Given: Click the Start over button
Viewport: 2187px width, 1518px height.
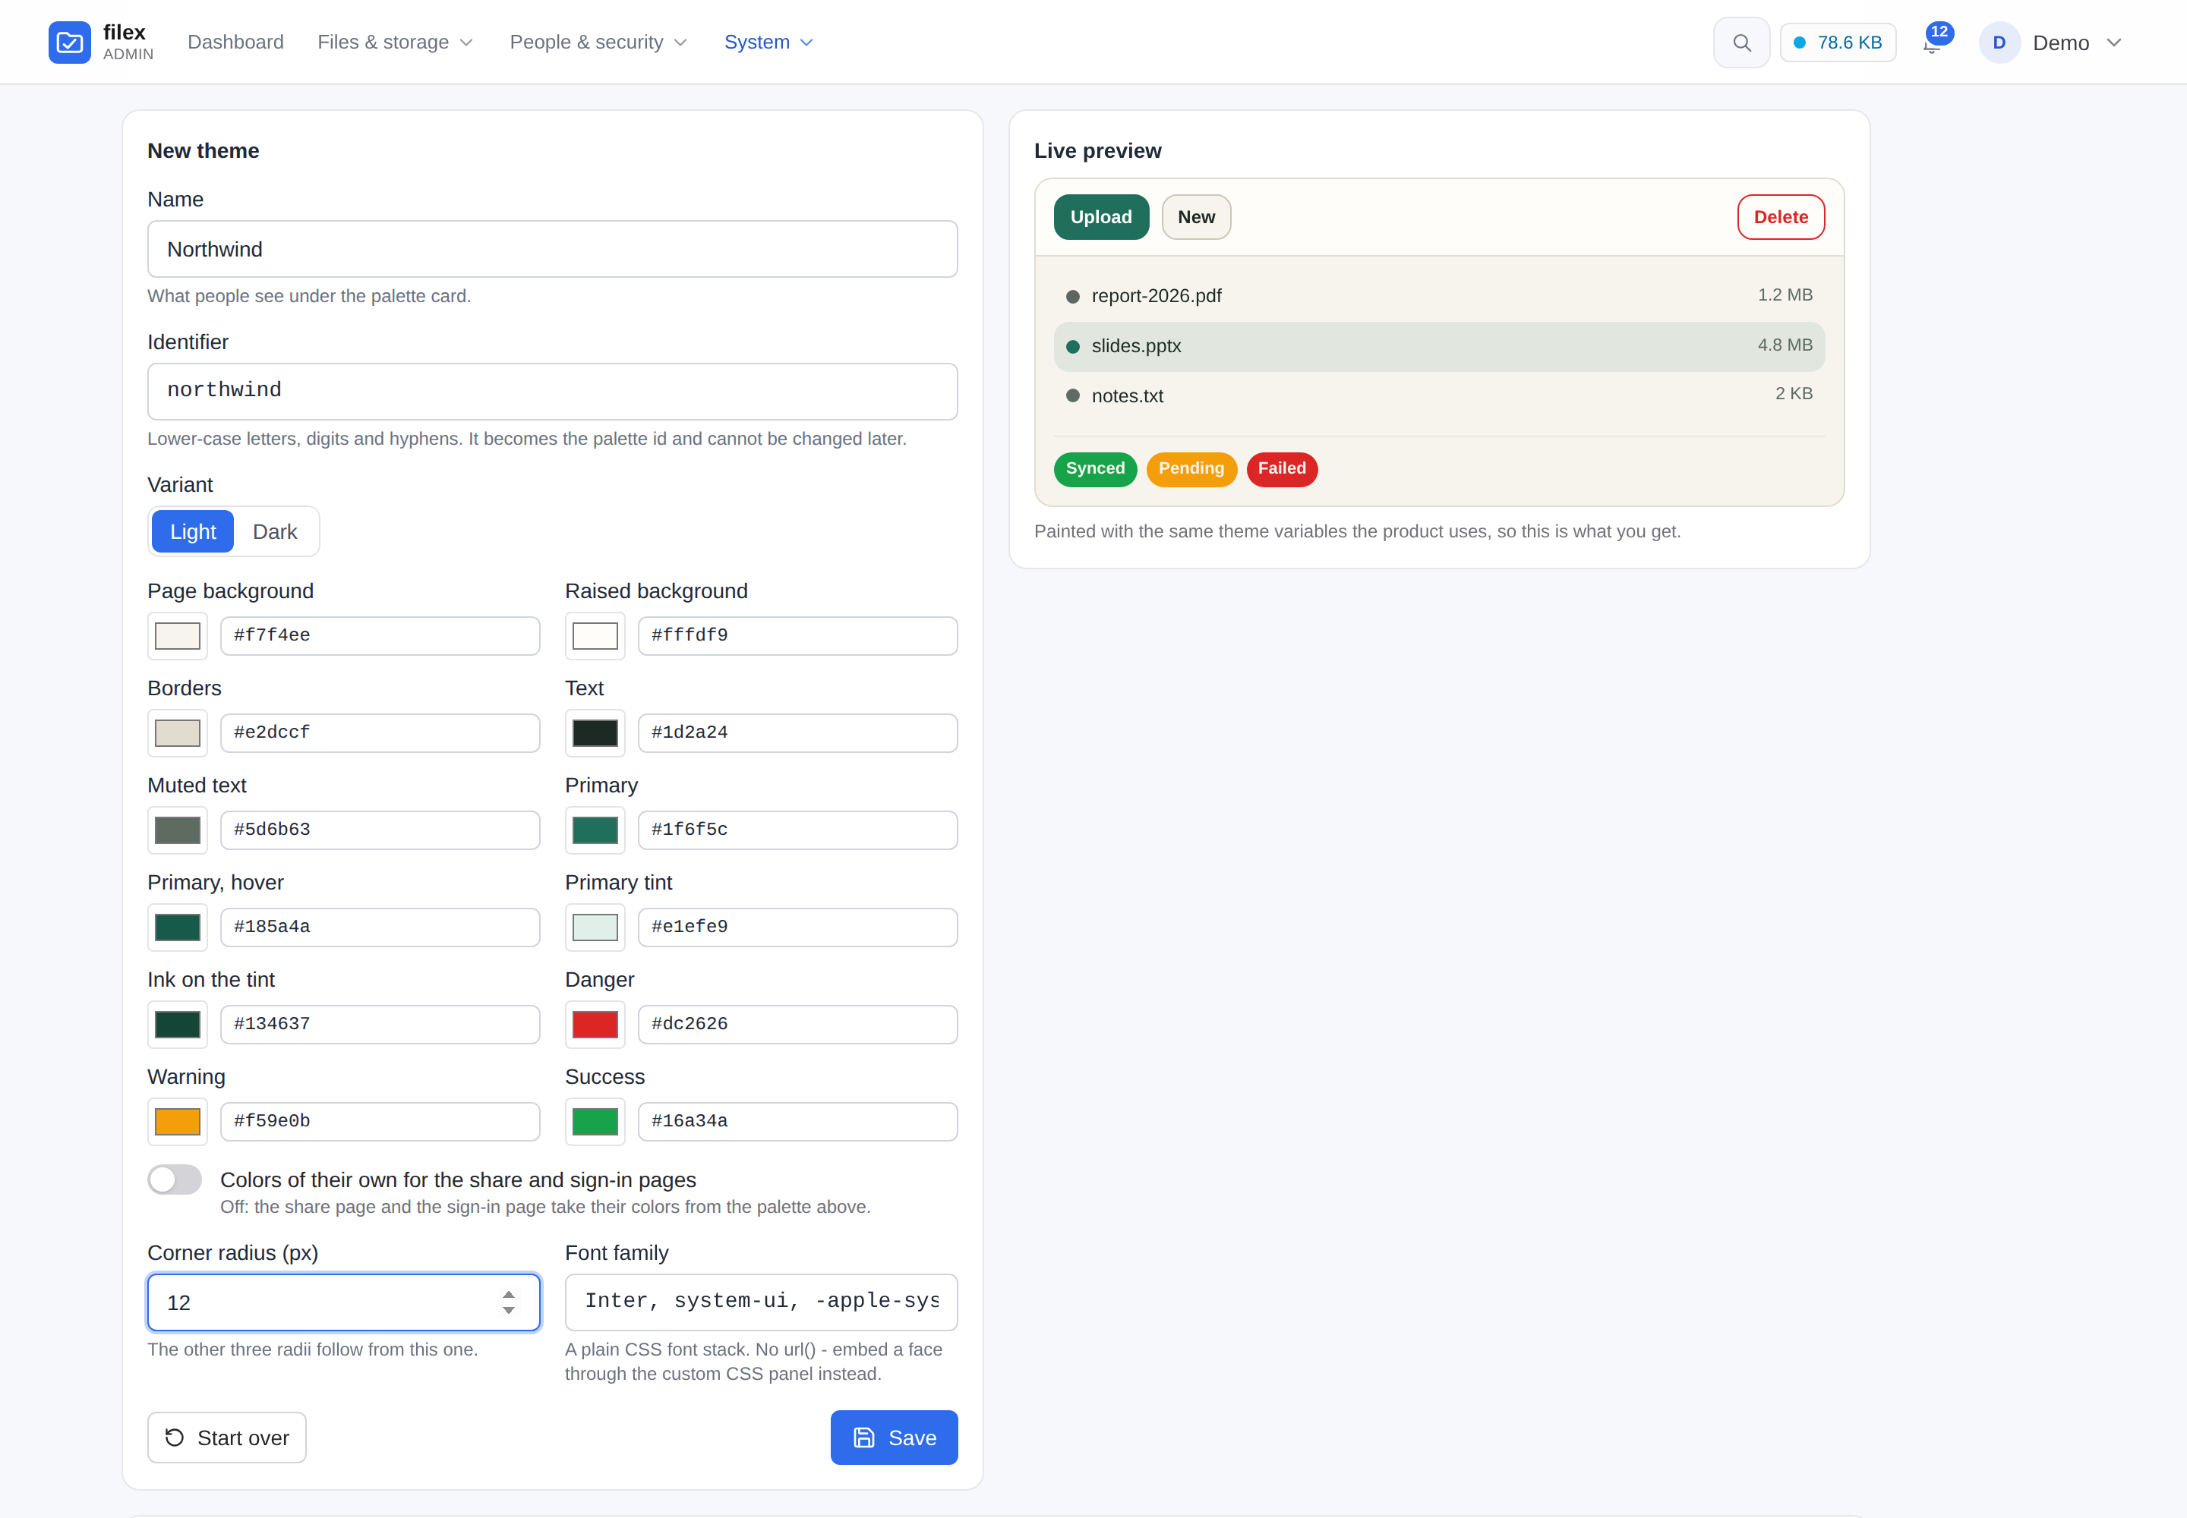Looking at the screenshot, I should (226, 1437).
